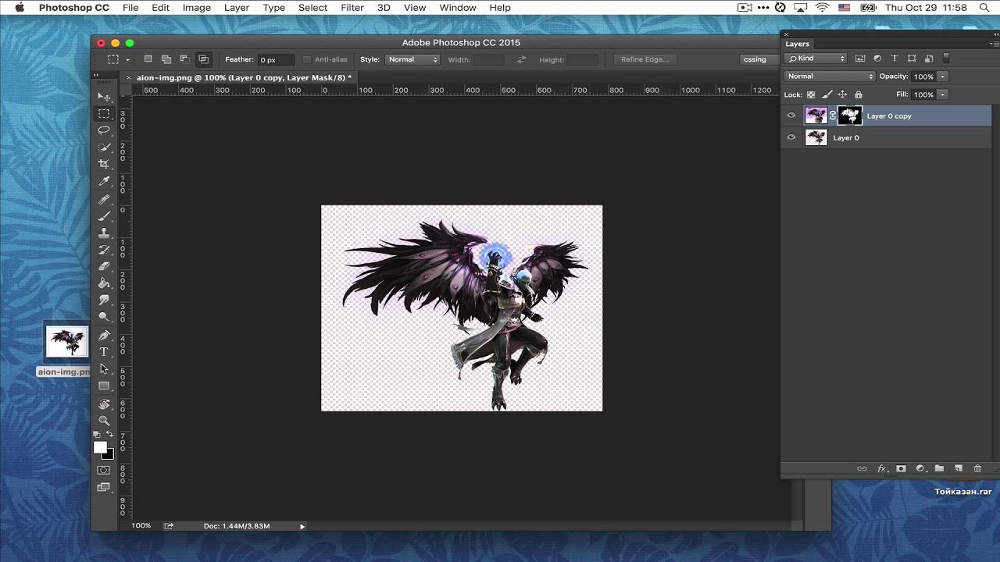This screenshot has height=562, width=1000.
Task: Open the Image menu
Action: [197, 8]
